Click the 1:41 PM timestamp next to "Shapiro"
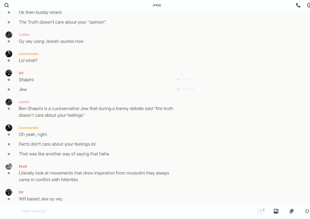This screenshot has height=219, width=310. [x=189, y=80]
